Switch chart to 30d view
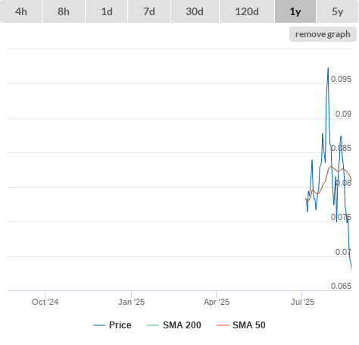The width and height of the screenshot is (359, 345). pyautogui.click(x=195, y=11)
